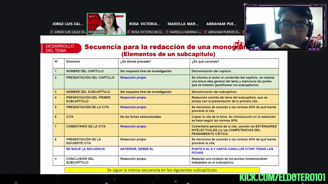The height and width of the screenshot is (184, 328).
Task: Click 'Redacción propia' in PRESENTACIÓN DE LA CITA row
Action: click(x=133, y=107)
